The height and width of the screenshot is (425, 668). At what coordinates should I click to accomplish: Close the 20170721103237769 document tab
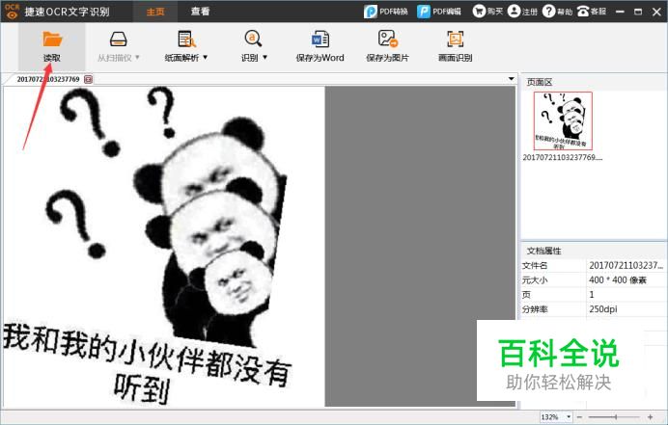(88, 79)
